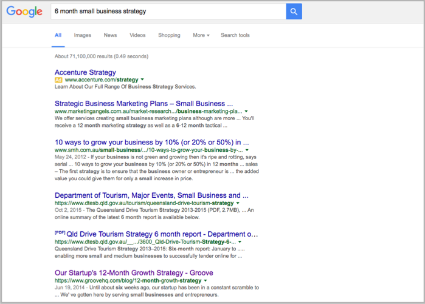The width and height of the screenshot is (425, 304).
Task: Open Our Startup's 12-Month Growth Strategy result
Action: pyautogui.click(x=134, y=272)
